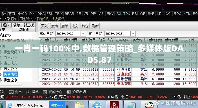This screenshot has width=198, height=108.
Task: Switch to the 年轻人涌入2元面 browser task
Action: (x=27, y=105)
